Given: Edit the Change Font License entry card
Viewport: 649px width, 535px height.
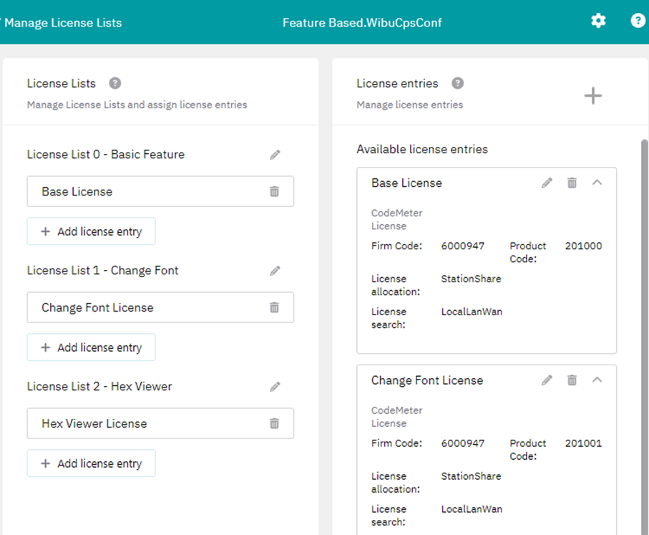Looking at the screenshot, I should tap(547, 380).
